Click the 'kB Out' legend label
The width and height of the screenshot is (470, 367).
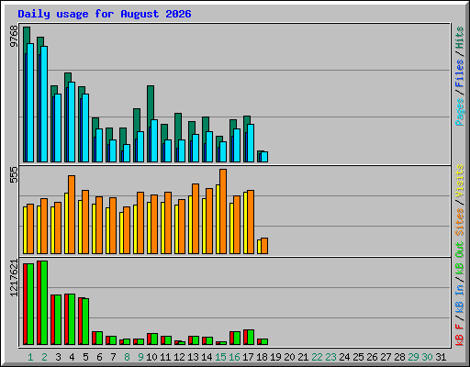coord(459,259)
